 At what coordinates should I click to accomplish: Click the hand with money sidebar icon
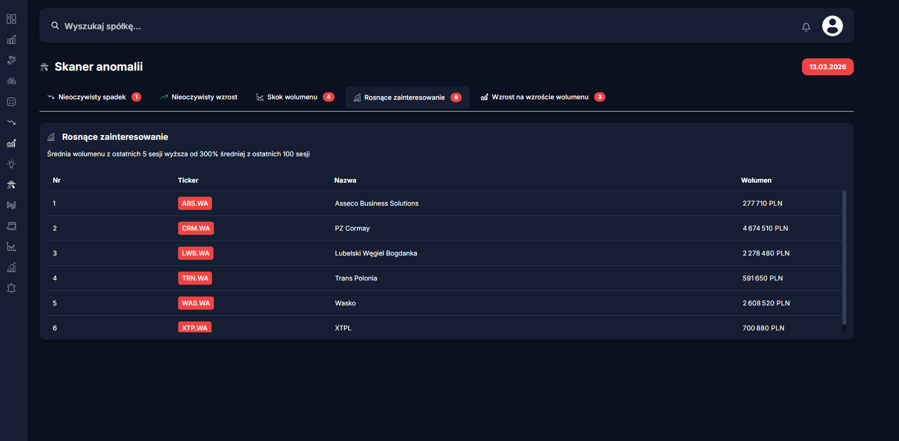pos(11,60)
